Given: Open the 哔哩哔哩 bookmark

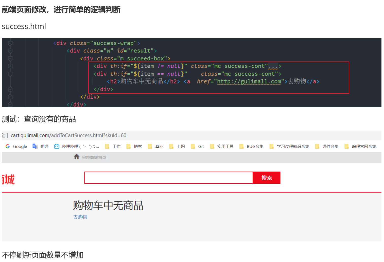Looking at the screenshot, I should pos(76,146).
